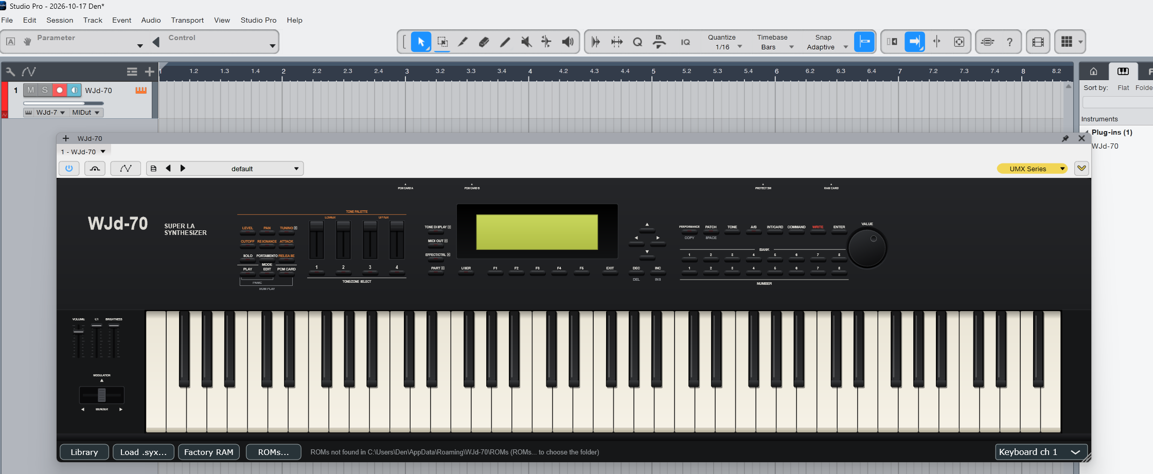
Task: Click the Factory RAM button
Action: click(x=209, y=452)
